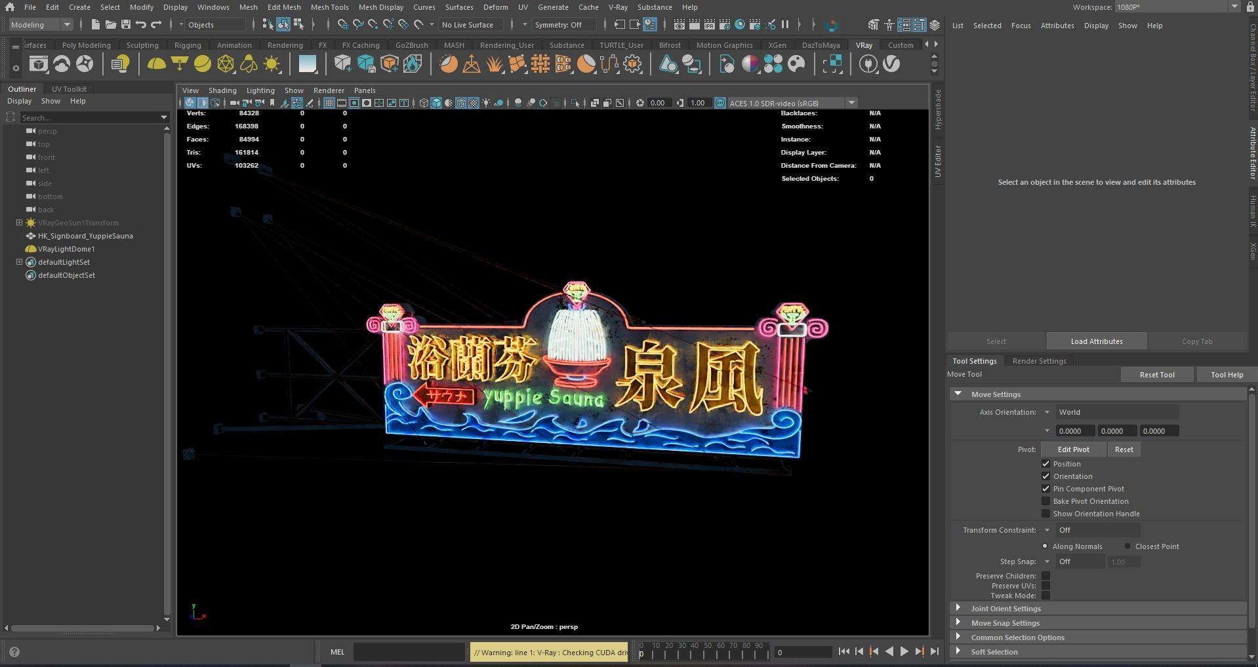
Task: Switch to the Poly Modeling shelf tab
Action: point(86,45)
